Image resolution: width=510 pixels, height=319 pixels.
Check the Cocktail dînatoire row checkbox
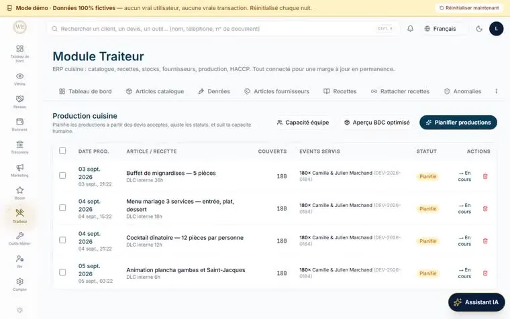62,240
